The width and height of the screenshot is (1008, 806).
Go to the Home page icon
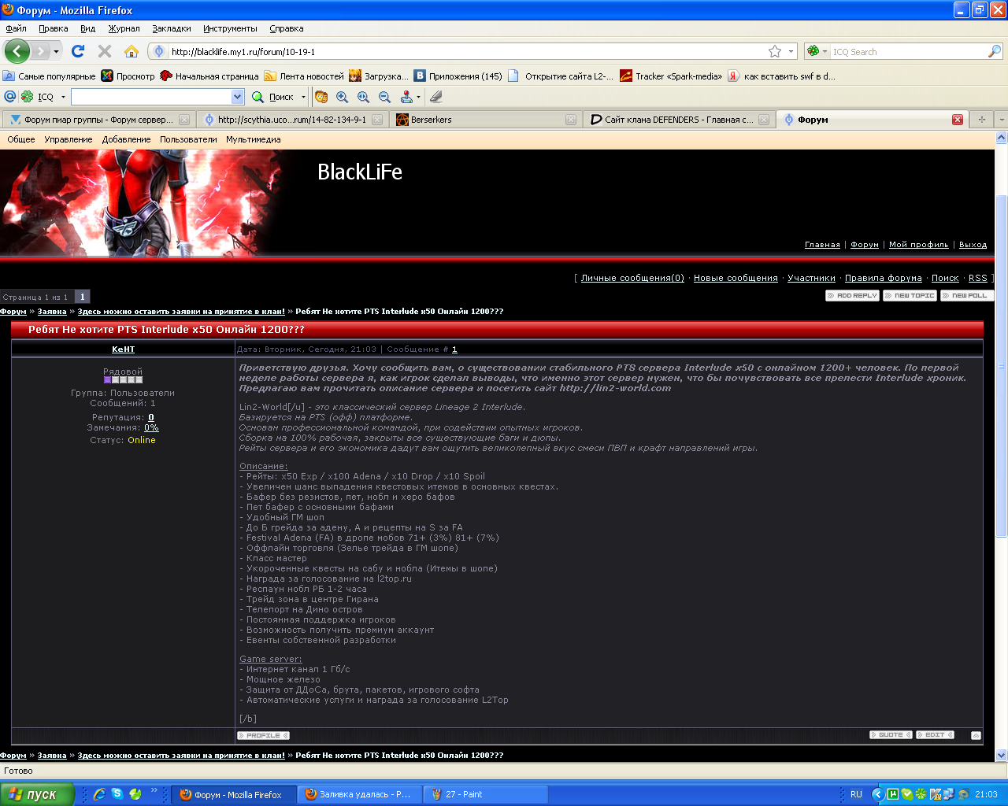point(132,51)
